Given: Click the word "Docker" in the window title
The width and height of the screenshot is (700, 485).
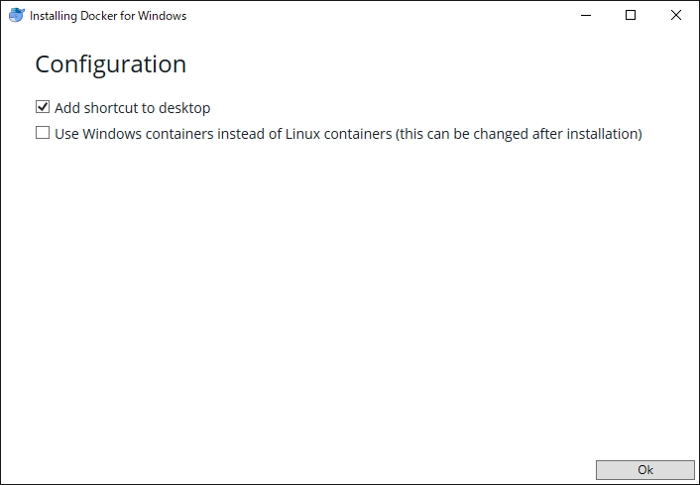Looking at the screenshot, I should pos(98,17).
